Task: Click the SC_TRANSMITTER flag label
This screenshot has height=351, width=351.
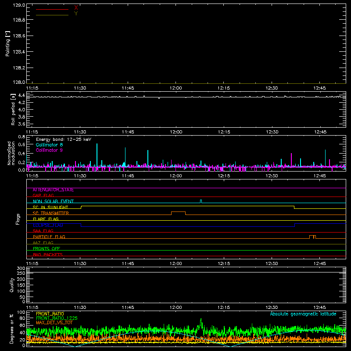Action: click(x=51, y=213)
